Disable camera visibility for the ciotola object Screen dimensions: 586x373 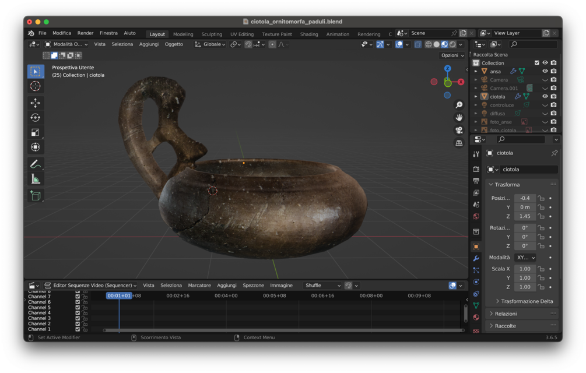pos(553,96)
